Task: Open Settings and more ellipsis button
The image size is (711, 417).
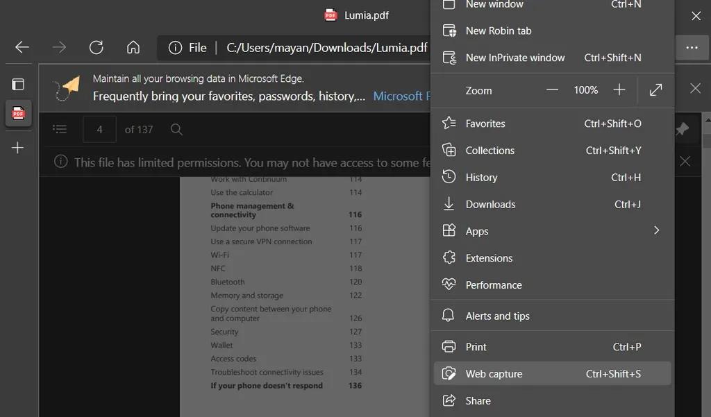Action: (x=692, y=48)
